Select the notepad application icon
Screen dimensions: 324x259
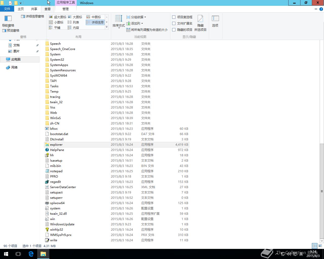[x=47, y=171]
